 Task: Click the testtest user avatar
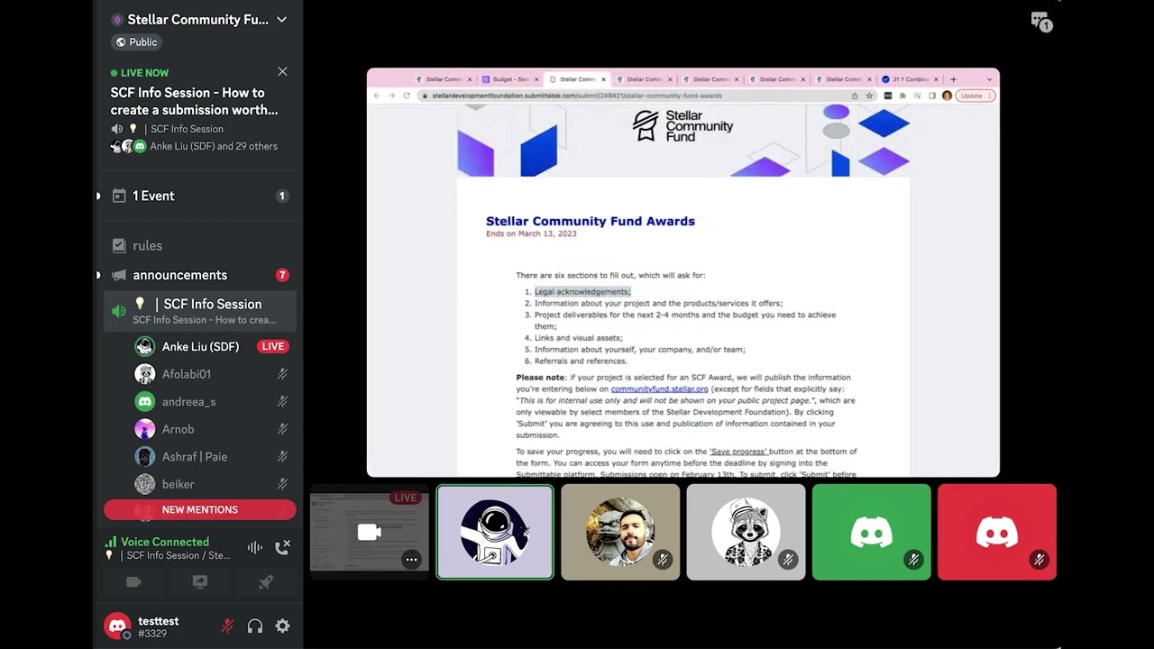pos(117,626)
